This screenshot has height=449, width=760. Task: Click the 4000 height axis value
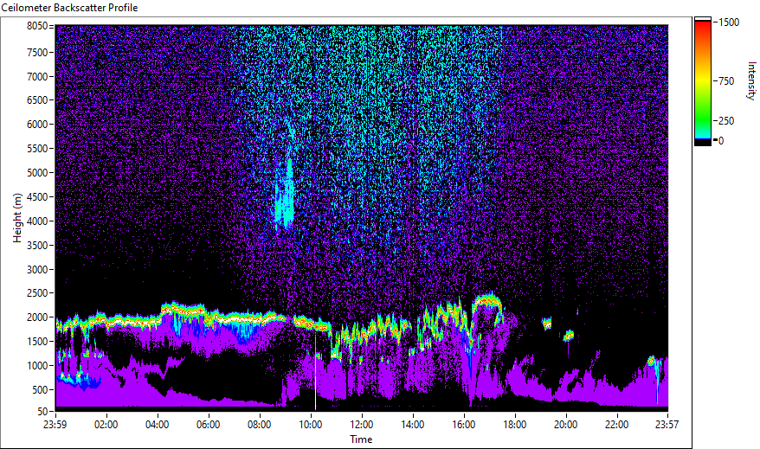(37, 221)
